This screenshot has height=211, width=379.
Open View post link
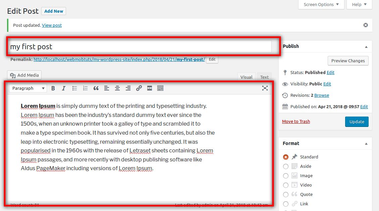click(52, 25)
